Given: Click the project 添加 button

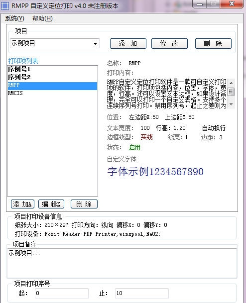Looking at the screenshot, I should 128,43.
